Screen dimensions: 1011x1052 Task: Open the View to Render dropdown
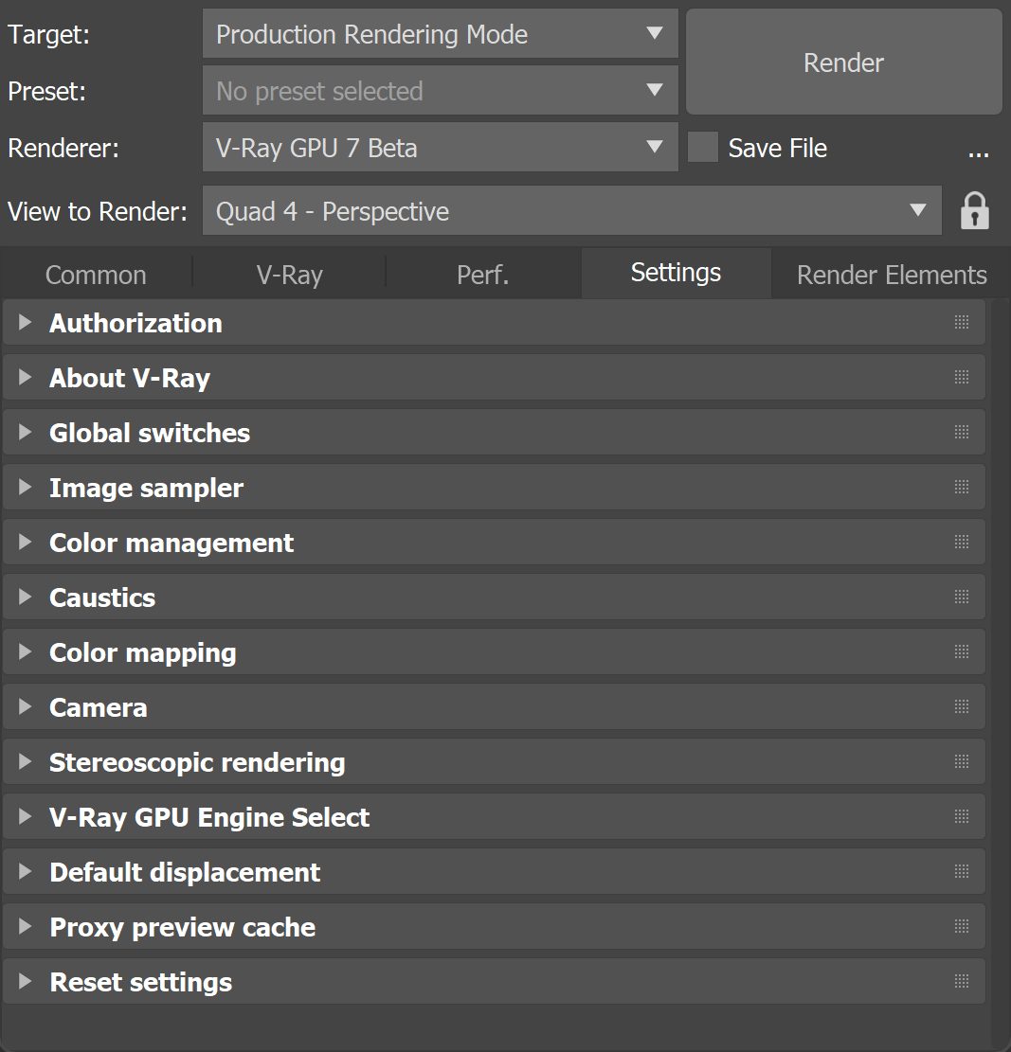(x=572, y=210)
